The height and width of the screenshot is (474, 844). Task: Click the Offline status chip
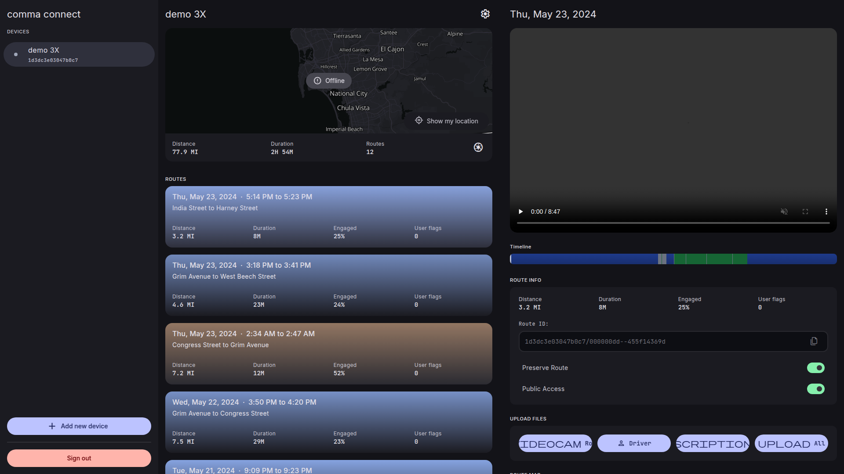click(329, 81)
